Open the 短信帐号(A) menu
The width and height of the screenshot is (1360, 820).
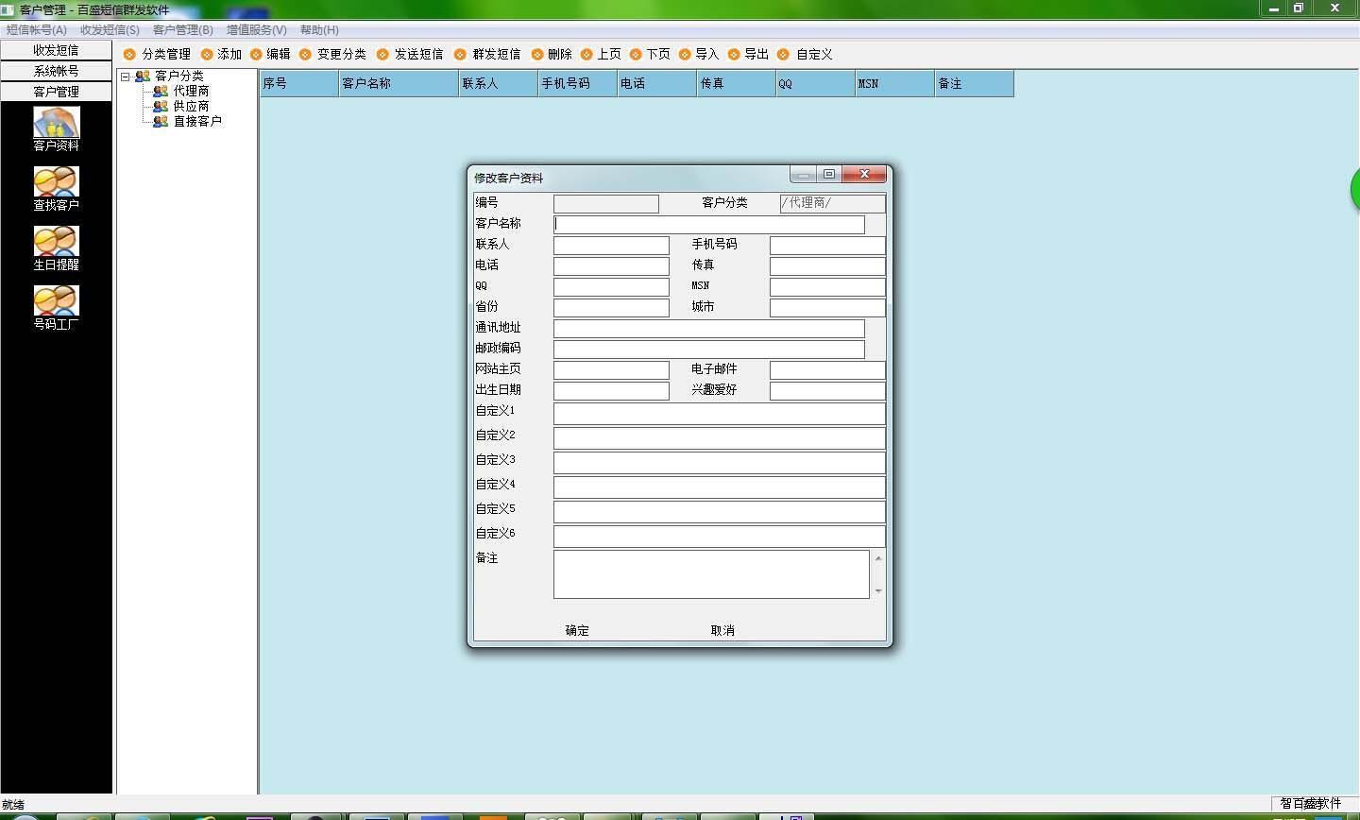[x=37, y=30]
